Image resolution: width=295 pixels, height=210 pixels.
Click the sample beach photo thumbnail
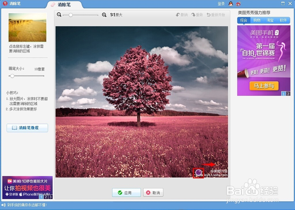click(27, 27)
